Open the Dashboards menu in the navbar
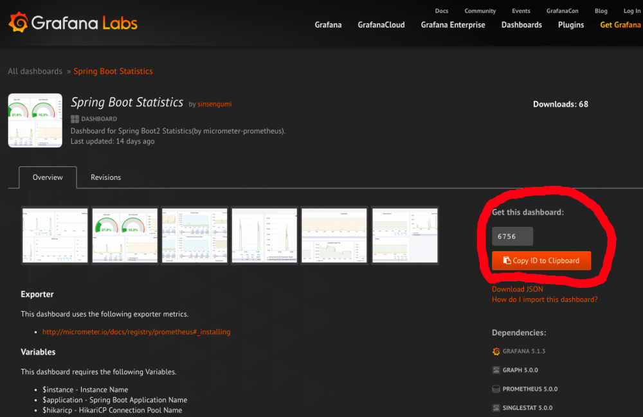The height and width of the screenshot is (417, 643). (x=521, y=24)
